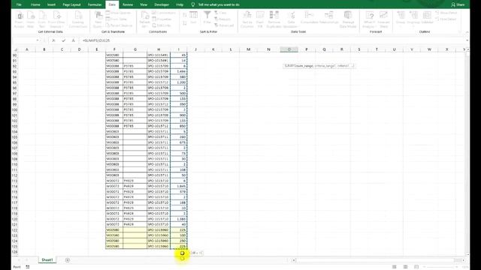Click the Sort Z to A icon
The height and width of the screenshot is (270, 481).
tap(185, 23)
